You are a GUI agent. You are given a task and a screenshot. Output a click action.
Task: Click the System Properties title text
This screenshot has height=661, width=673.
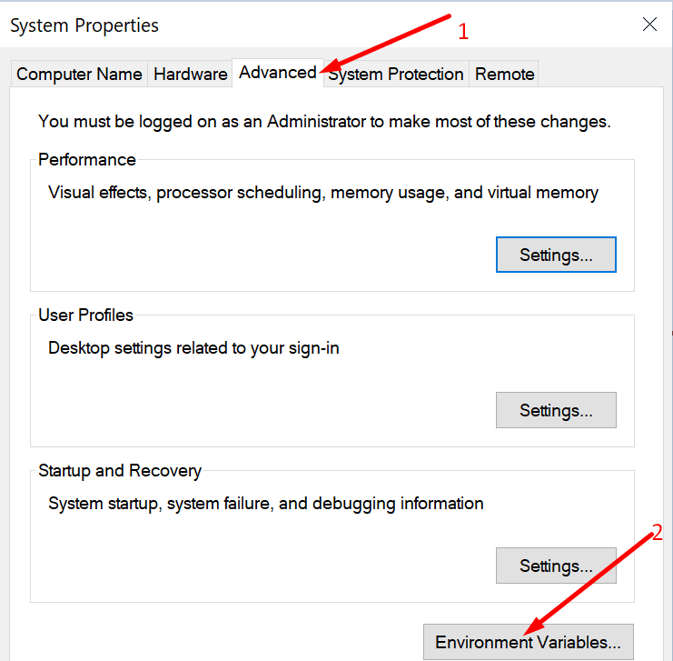84,25
